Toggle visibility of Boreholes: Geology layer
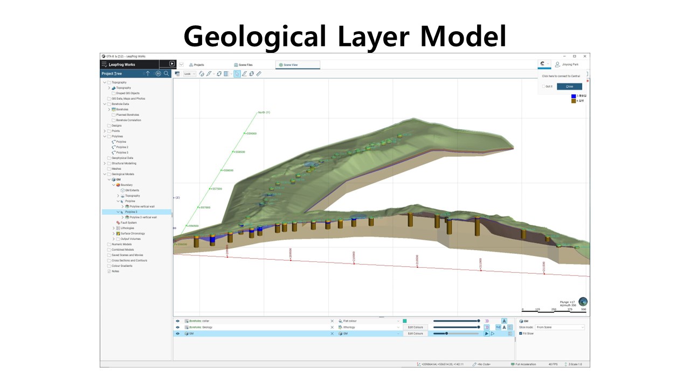Viewport: 690px width, 388px height. point(177,327)
